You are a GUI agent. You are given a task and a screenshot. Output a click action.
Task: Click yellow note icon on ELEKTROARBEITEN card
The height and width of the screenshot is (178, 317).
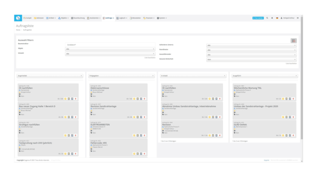tap(134, 136)
